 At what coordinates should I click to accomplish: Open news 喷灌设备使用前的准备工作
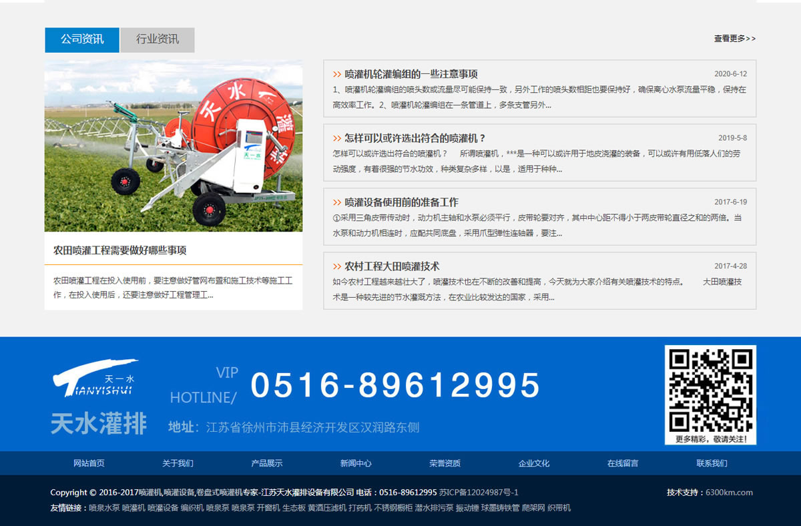(x=401, y=202)
